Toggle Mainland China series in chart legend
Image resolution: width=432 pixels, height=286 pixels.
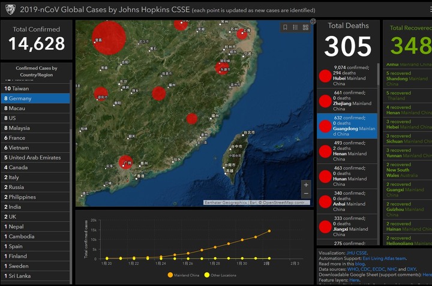point(183,275)
